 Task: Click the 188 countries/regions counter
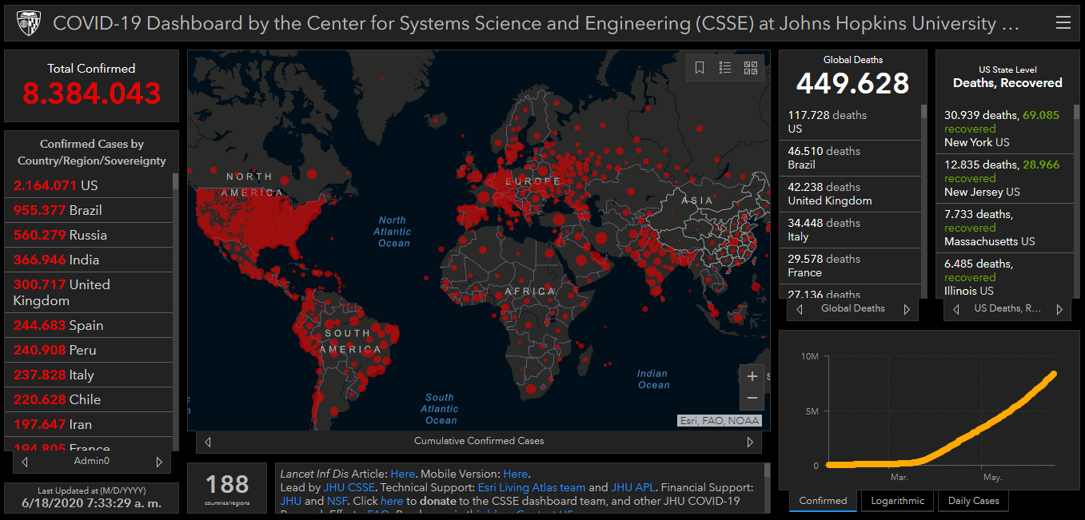[227, 488]
